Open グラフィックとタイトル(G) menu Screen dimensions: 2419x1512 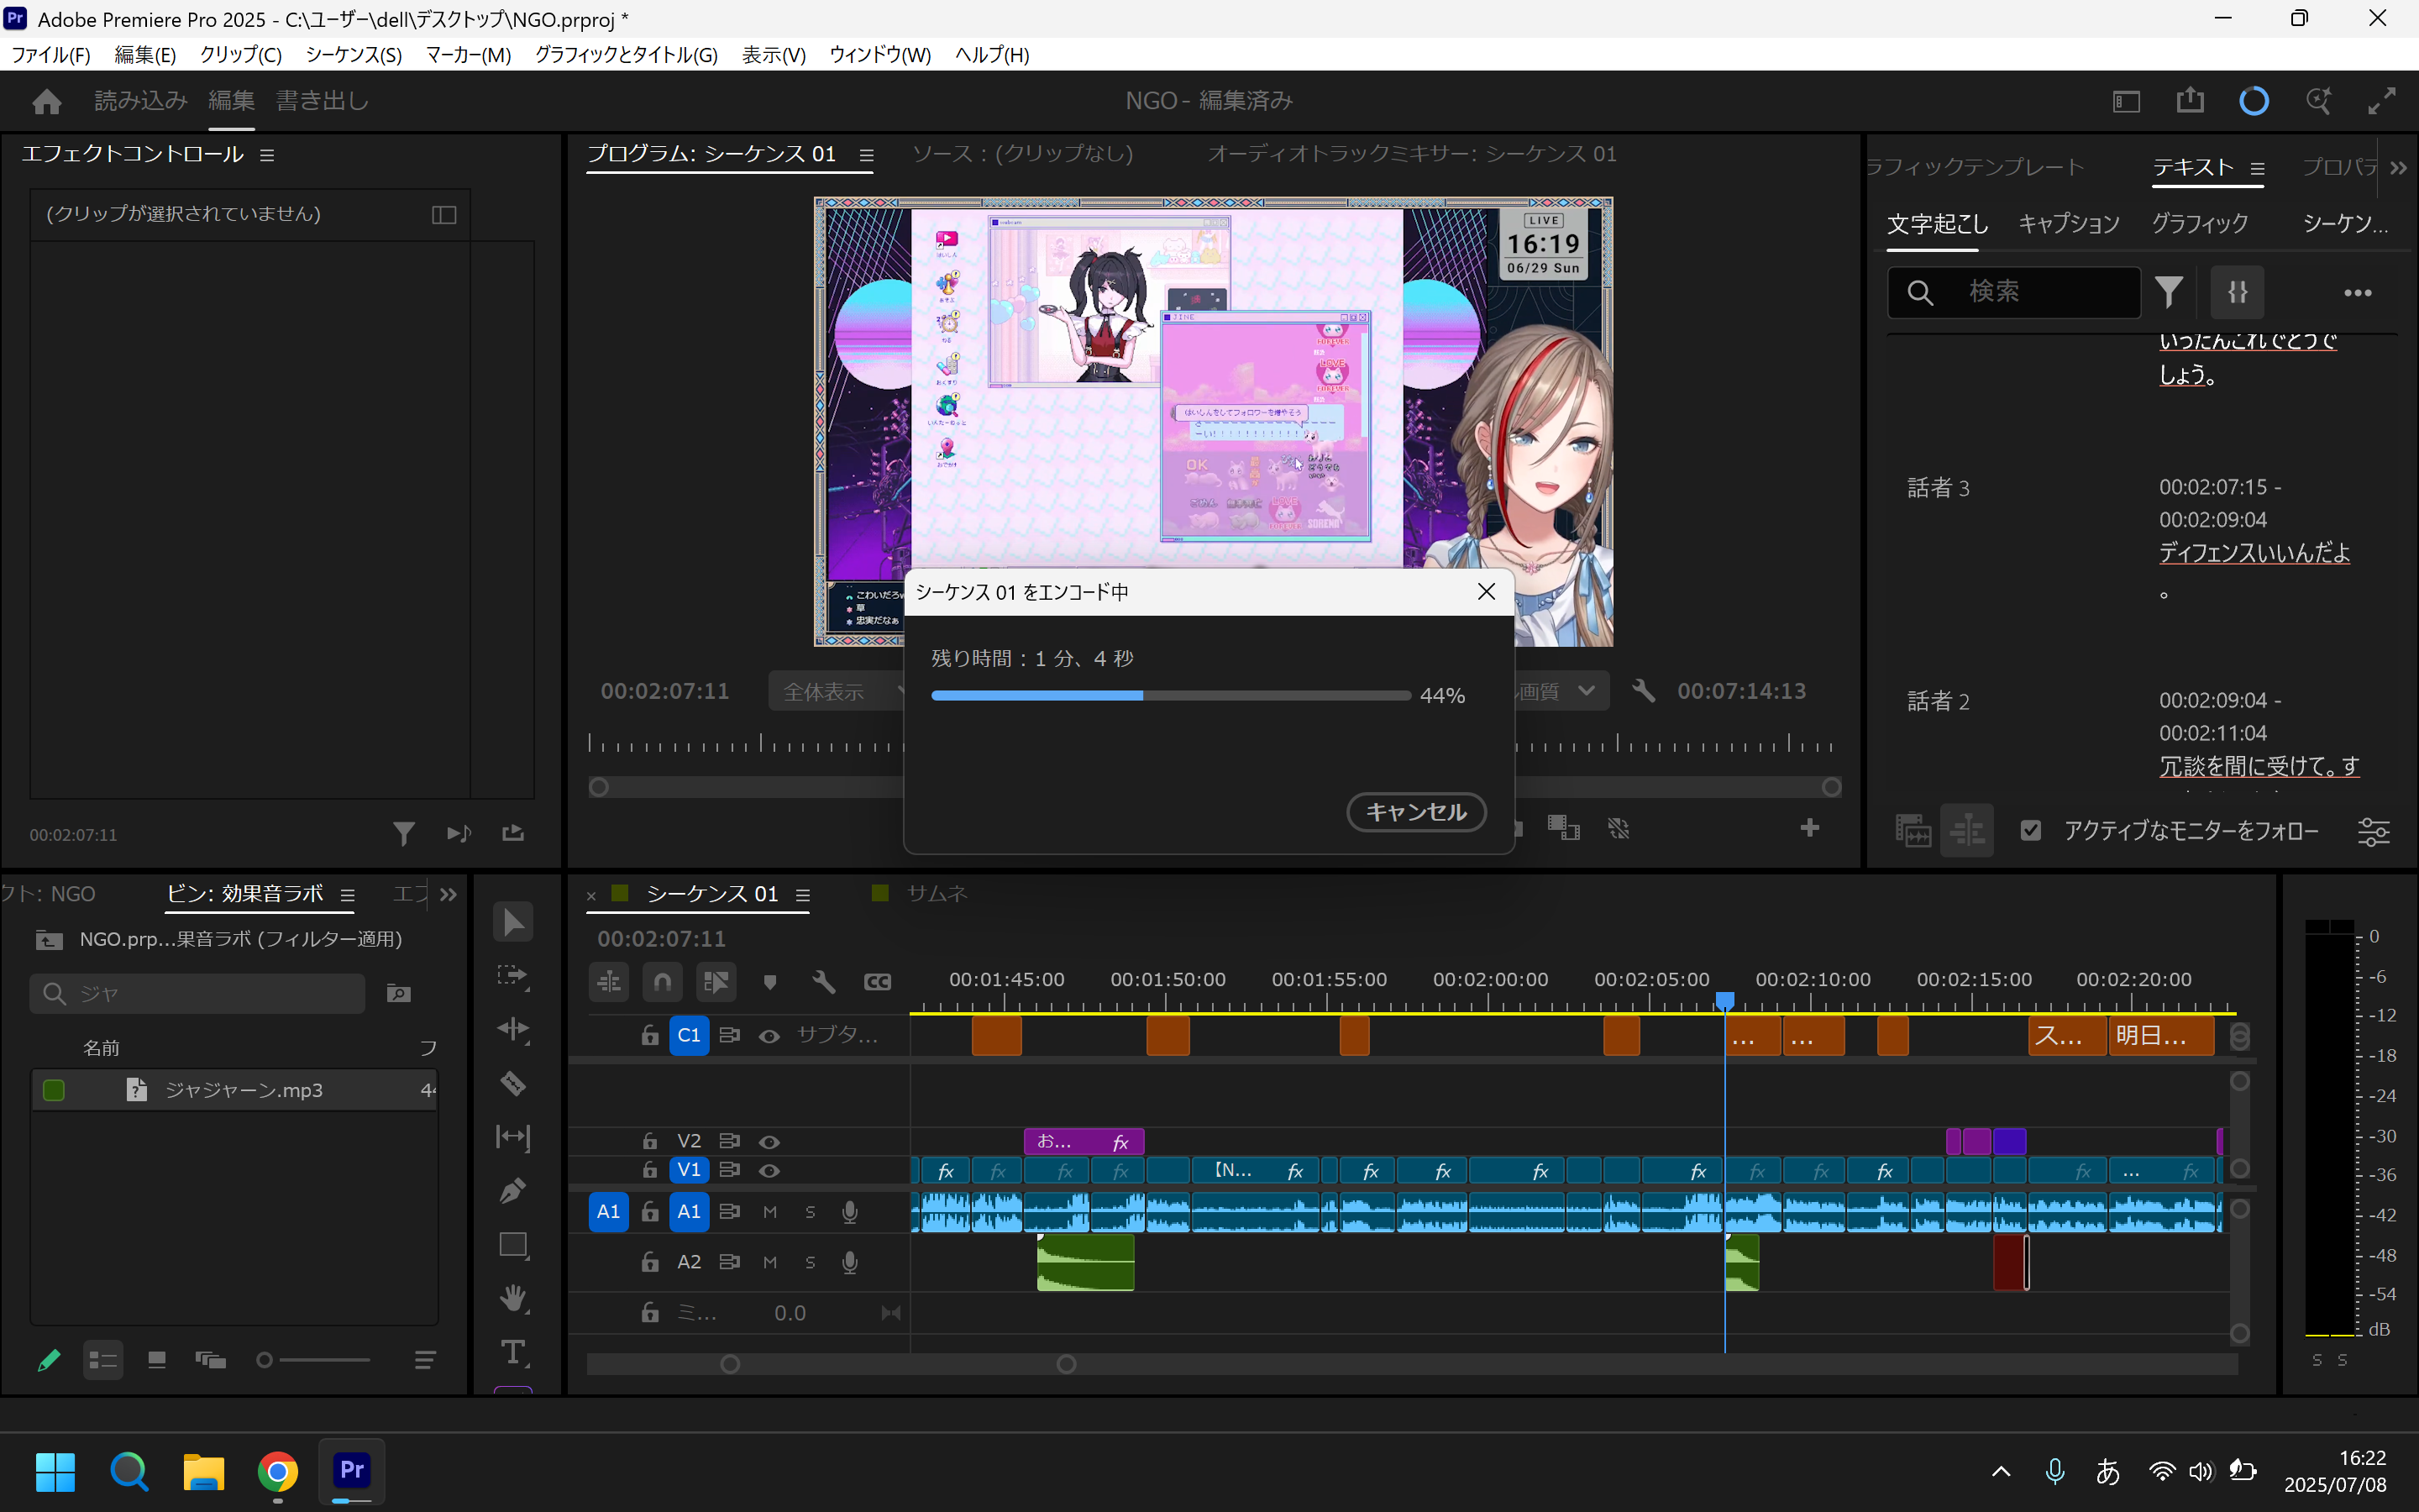pyautogui.click(x=626, y=55)
